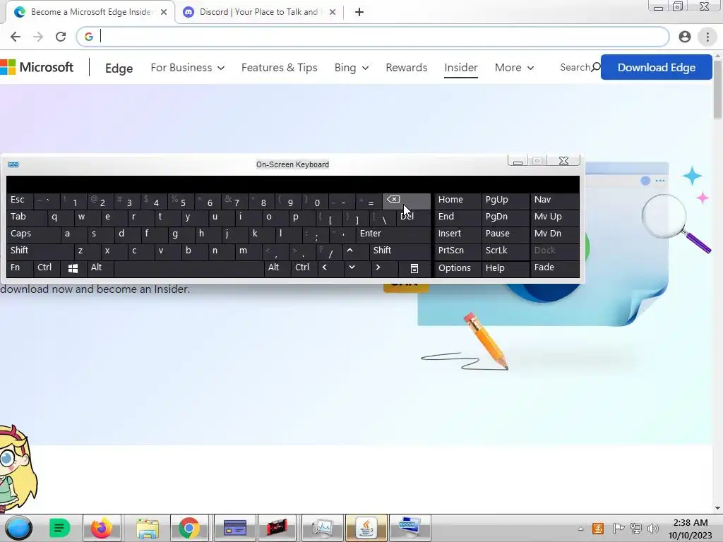Click the page vertical scrollbar thumb
Viewport: 723px width, 542px height.
click(718, 90)
